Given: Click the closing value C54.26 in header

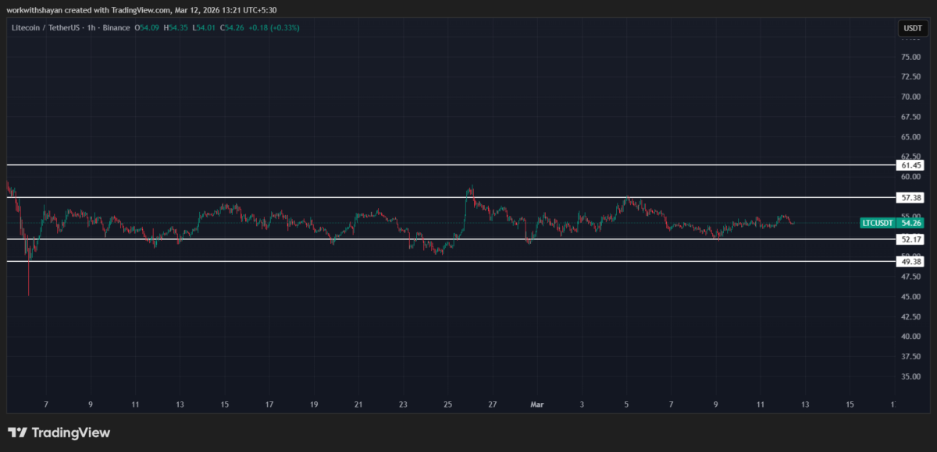Looking at the screenshot, I should 233,28.
